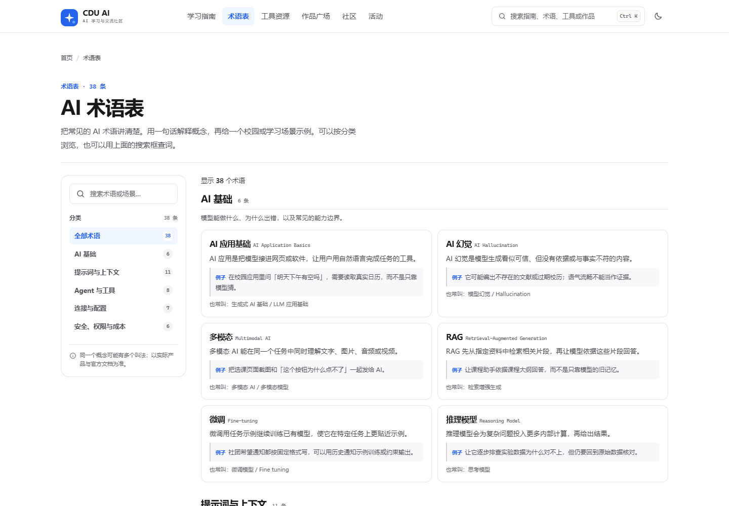Toggle dark mode with the moon icon
The width and height of the screenshot is (729, 506).
coord(658,16)
